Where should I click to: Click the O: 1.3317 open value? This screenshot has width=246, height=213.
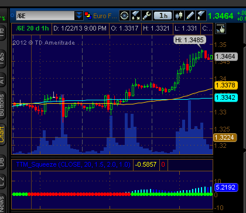[125, 29]
